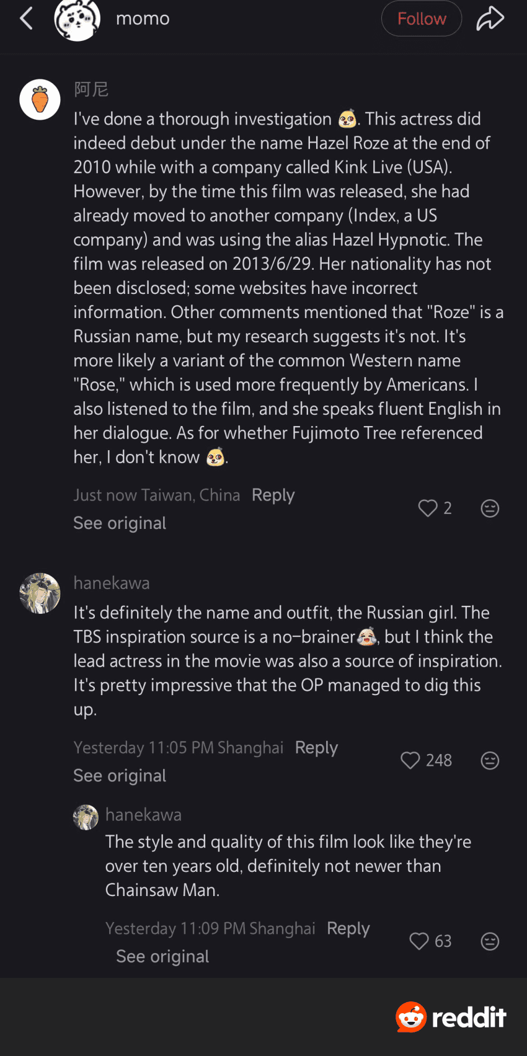Tap the username 阿尼
This screenshot has height=1056, width=527.
(x=91, y=90)
